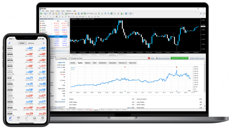
Task: Switch to the Balance tab
Action: (x=87, y=63)
